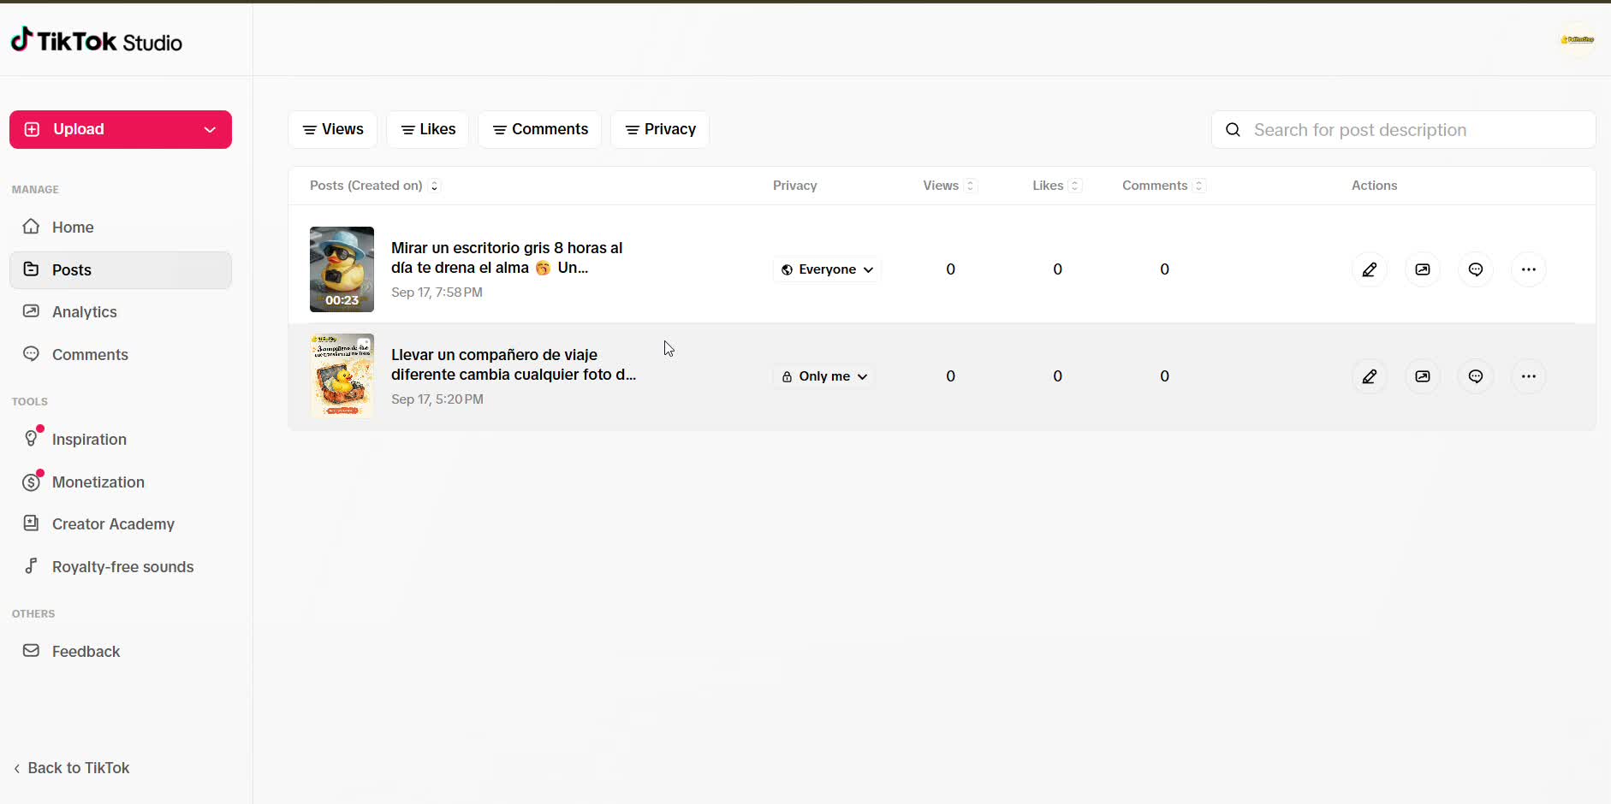Click the search magnifier icon
The image size is (1611, 804).
pos(1233,130)
